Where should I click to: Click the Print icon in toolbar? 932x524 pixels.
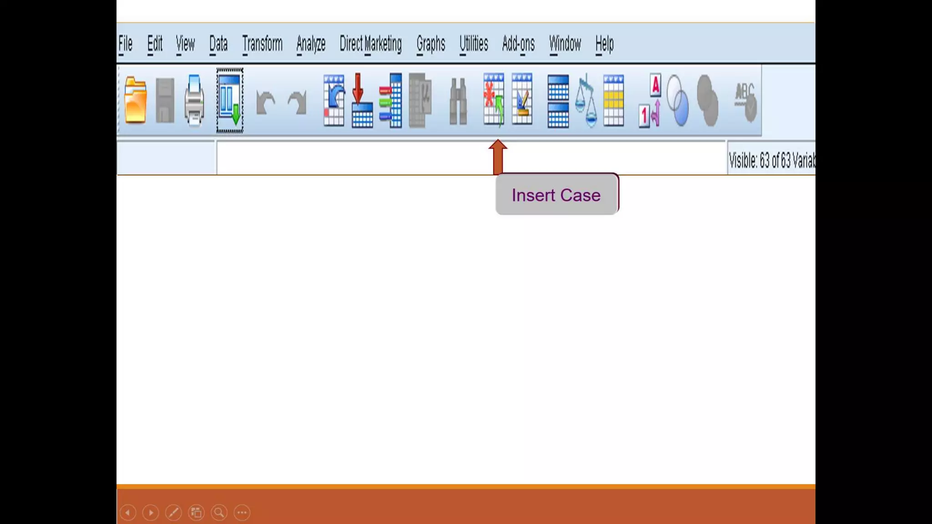pyautogui.click(x=194, y=101)
